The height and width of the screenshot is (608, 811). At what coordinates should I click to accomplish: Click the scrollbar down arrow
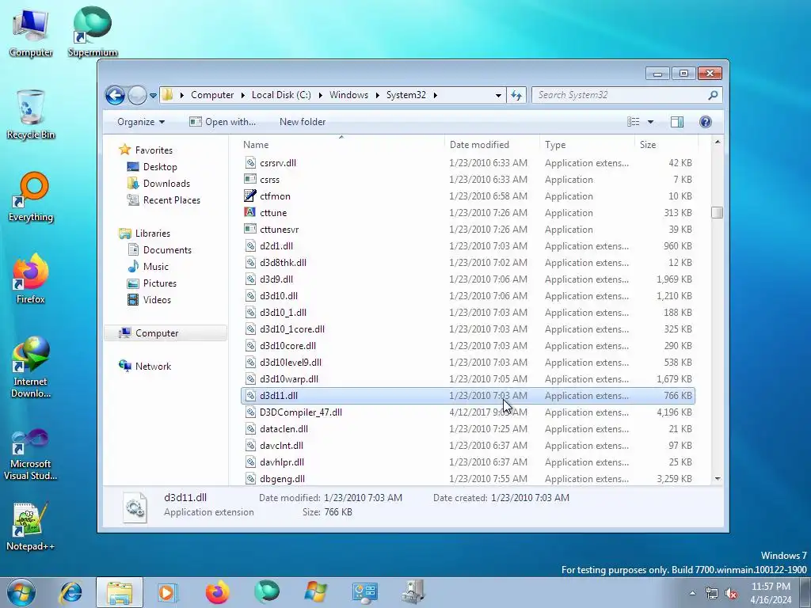point(717,479)
